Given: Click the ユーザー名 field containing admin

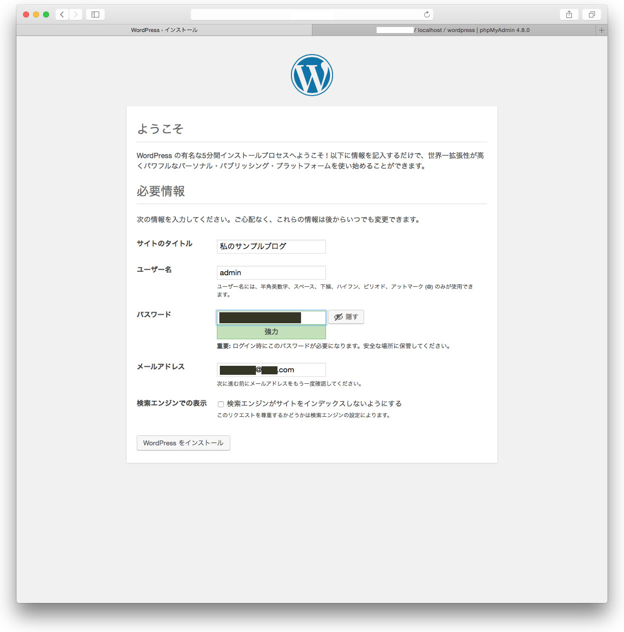Looking at the screenshot, I should (x=271, y=273).
